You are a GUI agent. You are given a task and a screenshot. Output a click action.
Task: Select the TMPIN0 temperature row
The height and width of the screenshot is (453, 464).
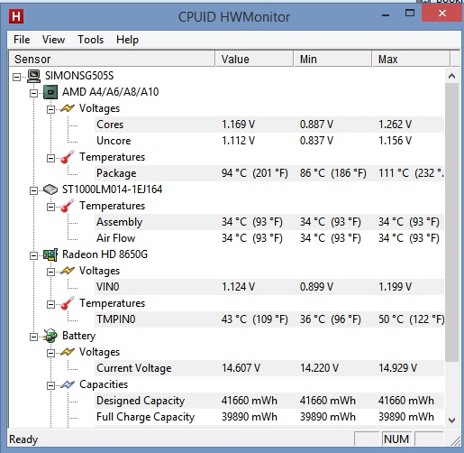click(269, 319)
